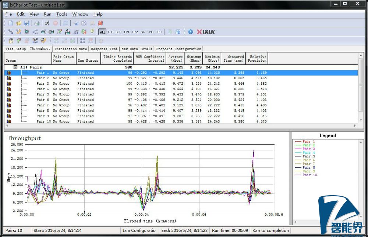This screenshot has width=368, height=237.
Task: Collapse the All Pairs group
Action: [15, 67]
